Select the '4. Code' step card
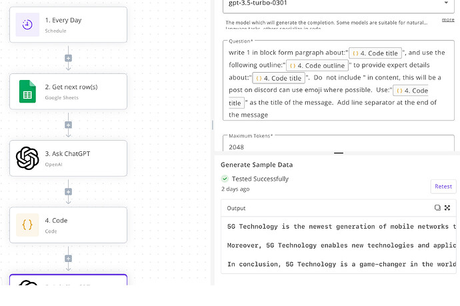Image resolution: width=460 pixels, height=306 pixels. click(x=69, y=225)
